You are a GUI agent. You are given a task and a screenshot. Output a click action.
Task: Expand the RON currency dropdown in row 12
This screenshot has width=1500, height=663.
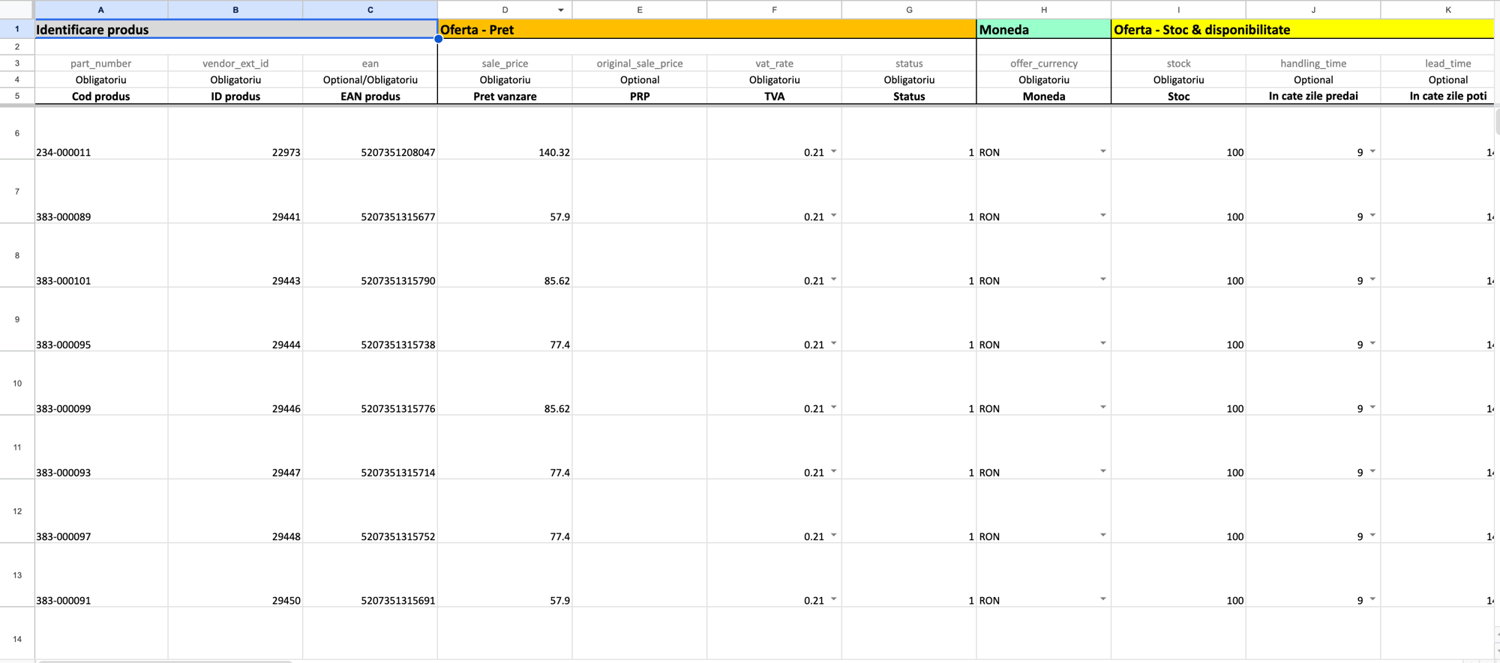pos(1102,536)
